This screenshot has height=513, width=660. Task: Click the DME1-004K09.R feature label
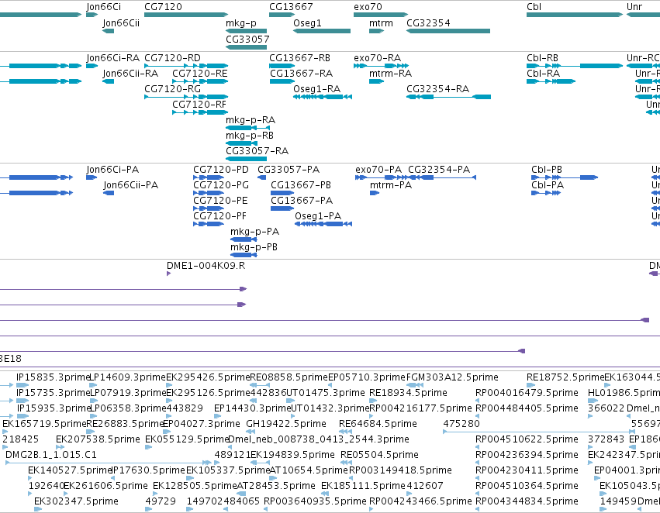point(206,266)
